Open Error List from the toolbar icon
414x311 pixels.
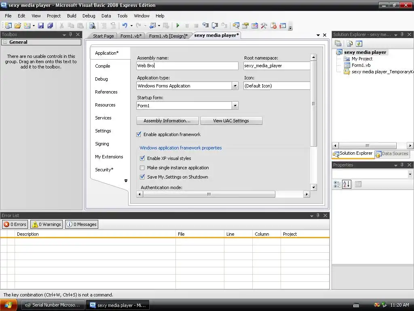click(273, 26)
